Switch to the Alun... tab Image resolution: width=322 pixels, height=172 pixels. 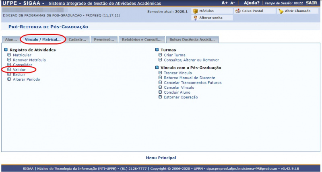tap(11, 40)
